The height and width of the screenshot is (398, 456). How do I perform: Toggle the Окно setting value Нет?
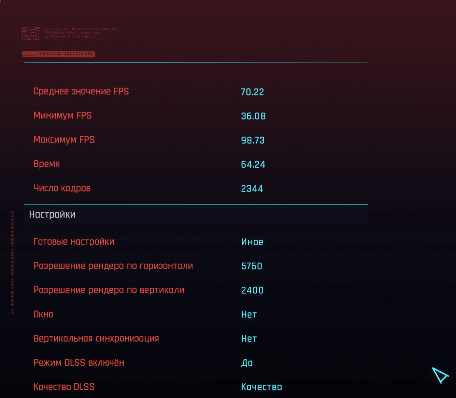click(249, 314)
